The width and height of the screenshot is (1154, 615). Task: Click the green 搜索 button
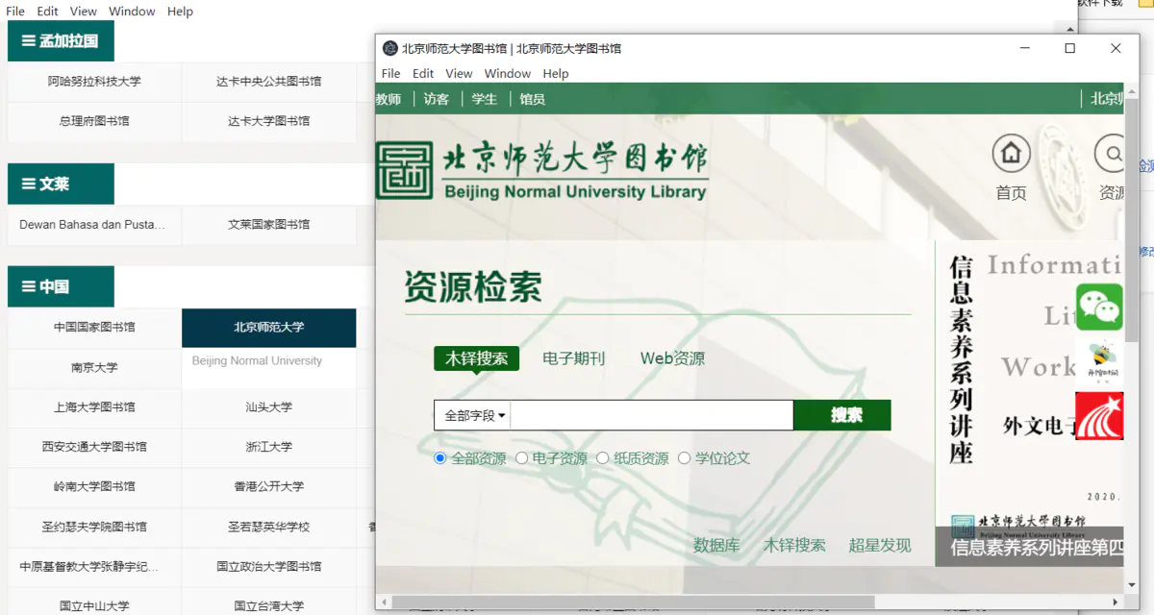(x=842, y=415)
